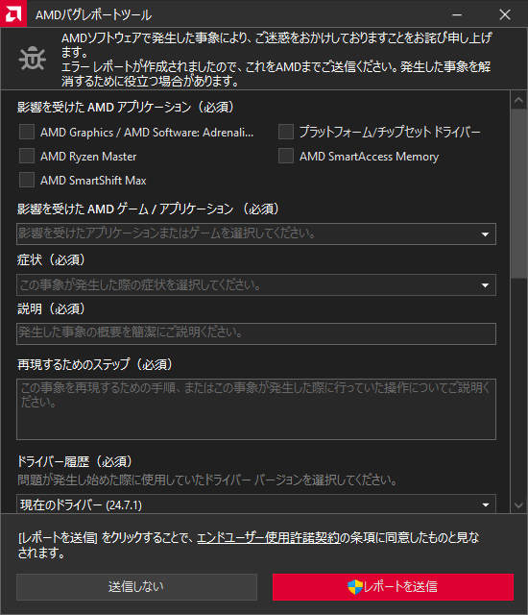Click scrollbar up arrow

click(518, 100)
